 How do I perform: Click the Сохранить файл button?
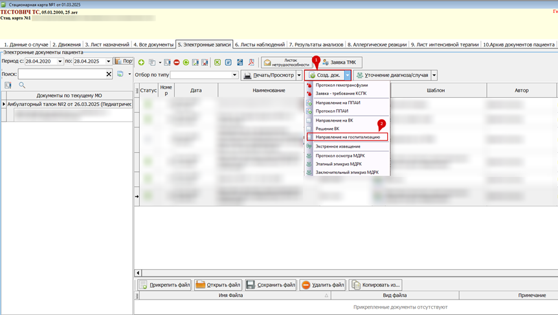pos(271,285)
